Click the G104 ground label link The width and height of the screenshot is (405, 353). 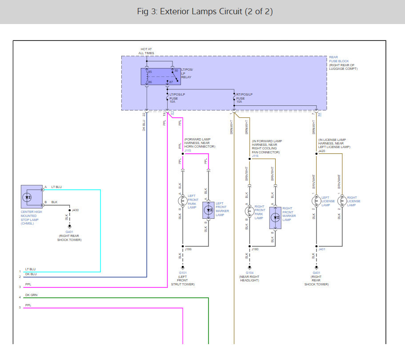[x=249, y=273]
